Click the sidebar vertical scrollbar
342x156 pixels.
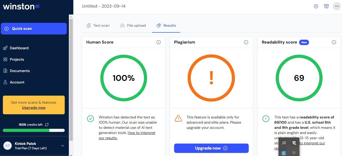point(71,78)
